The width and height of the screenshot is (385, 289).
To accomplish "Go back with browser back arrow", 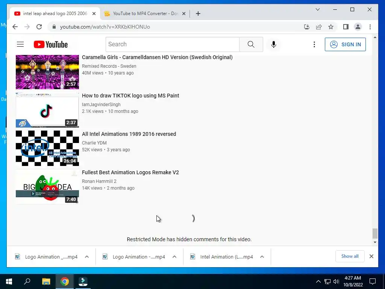I will [x=15, y=27].
